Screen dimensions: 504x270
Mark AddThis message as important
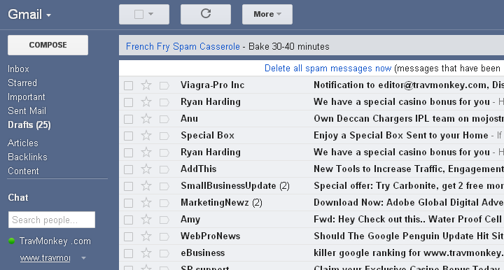pos(164,169)
